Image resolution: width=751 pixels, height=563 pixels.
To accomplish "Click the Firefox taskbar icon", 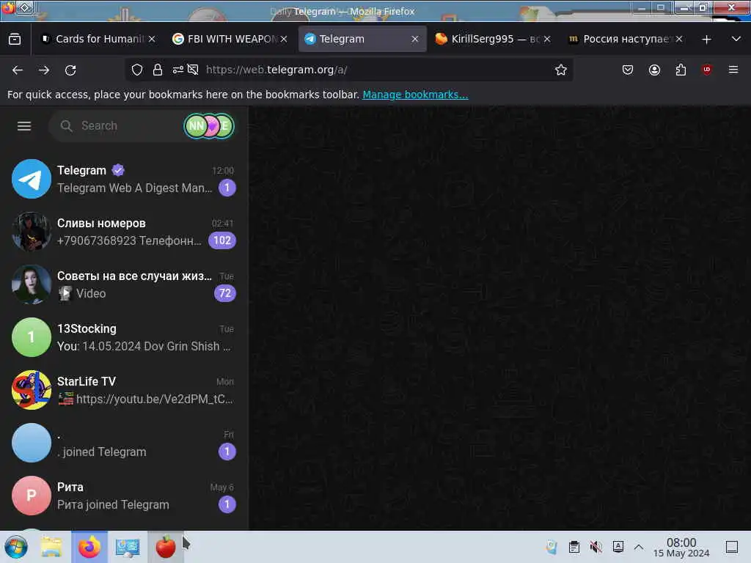I will (89, 547).
